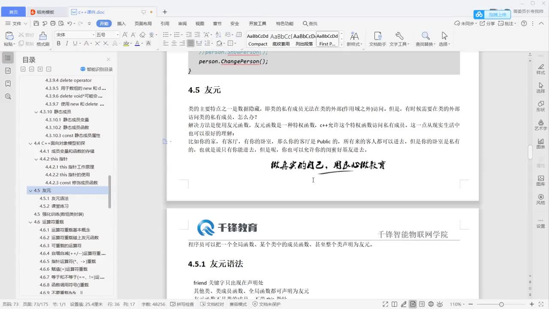Toggle italic formatting
The image size is (549, 309).
pos(67,43)
